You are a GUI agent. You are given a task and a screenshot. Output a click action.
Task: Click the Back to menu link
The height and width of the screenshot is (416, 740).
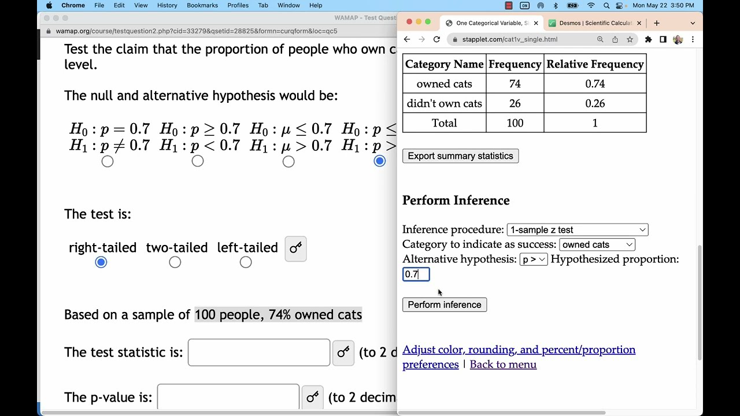coord(503,365)
